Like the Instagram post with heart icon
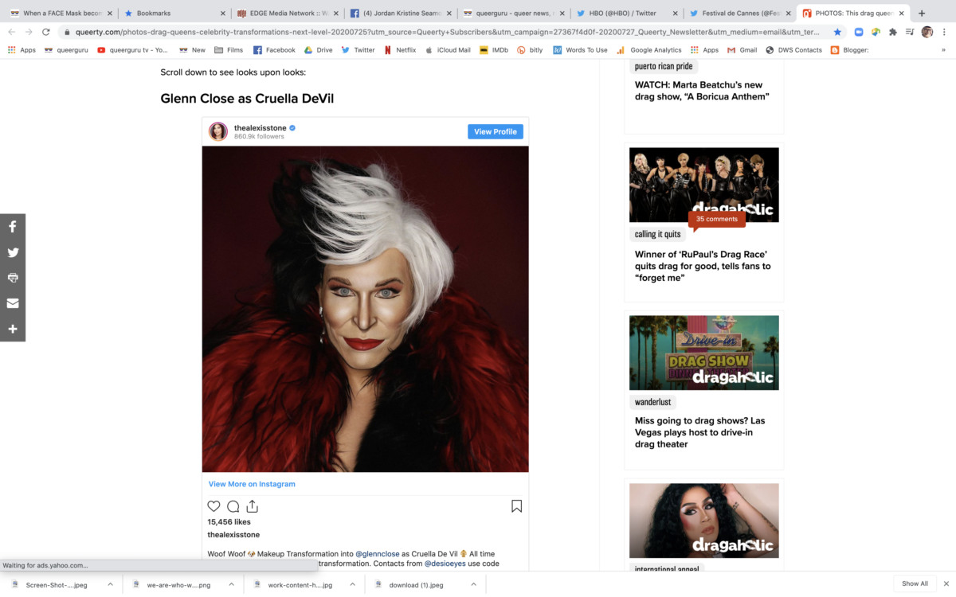This screenshot has width=956, height=597. [214, 506]
